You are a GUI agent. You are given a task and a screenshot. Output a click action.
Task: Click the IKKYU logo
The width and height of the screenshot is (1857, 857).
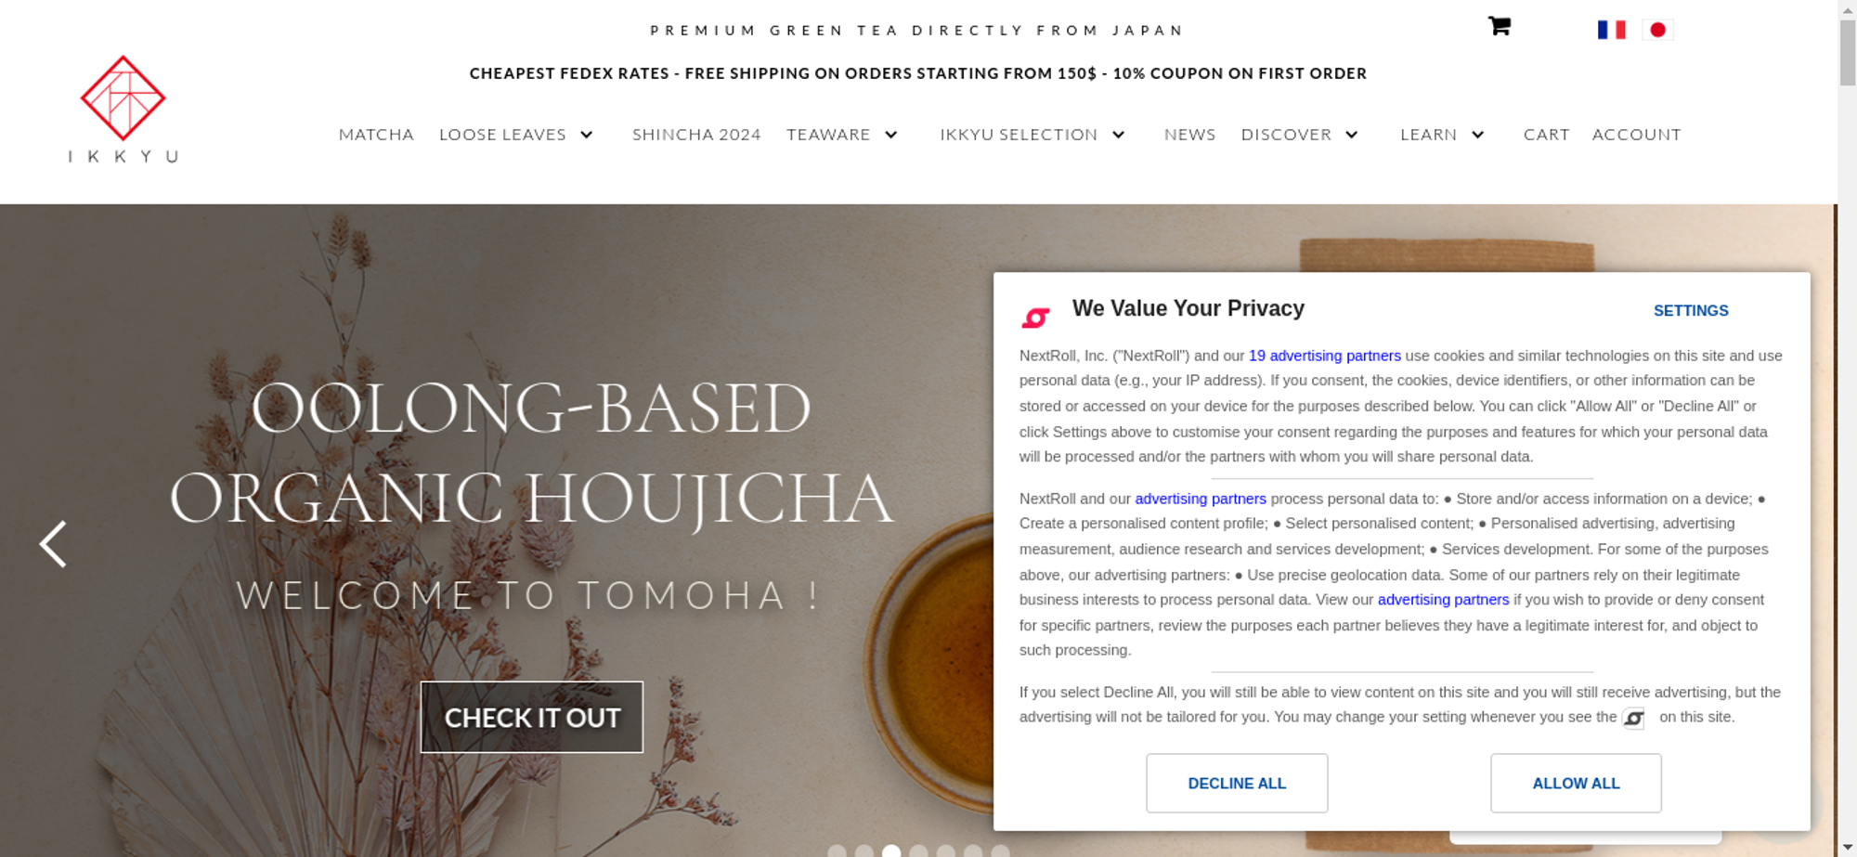(123, 110)
